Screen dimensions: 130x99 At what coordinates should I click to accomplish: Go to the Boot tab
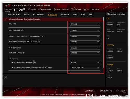pos(75,14)
